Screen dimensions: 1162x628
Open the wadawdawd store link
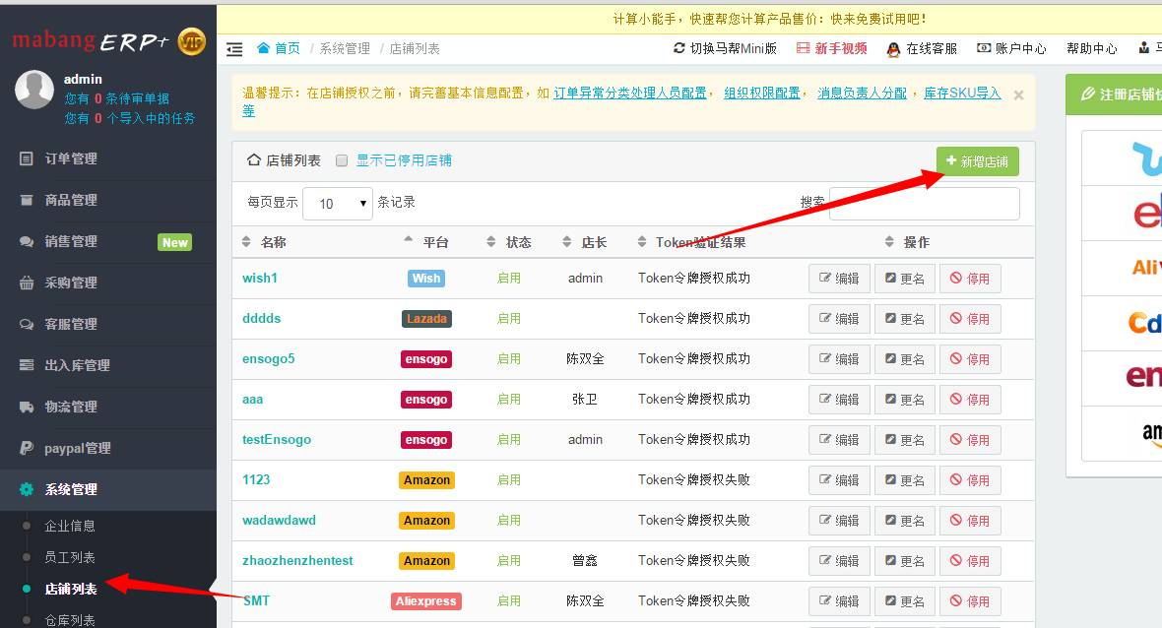(280, 520)
